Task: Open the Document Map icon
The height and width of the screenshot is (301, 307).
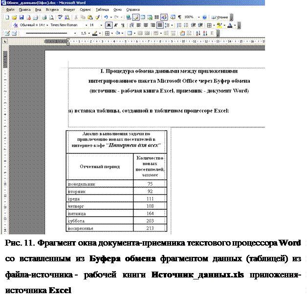Action: [x=173, y=17]
